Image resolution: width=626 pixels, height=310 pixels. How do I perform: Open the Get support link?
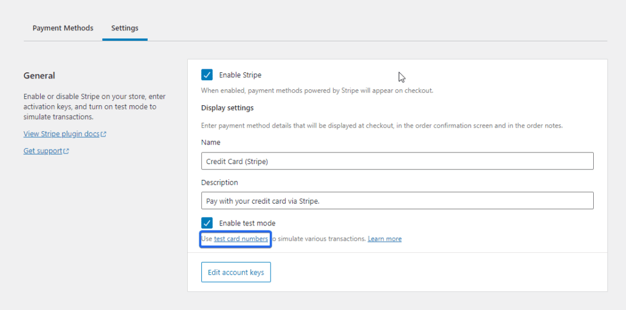(x=43, y=151)
